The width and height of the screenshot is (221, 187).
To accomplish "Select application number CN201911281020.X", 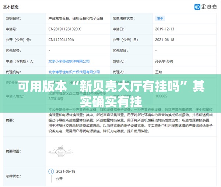I will coord(64,29).
